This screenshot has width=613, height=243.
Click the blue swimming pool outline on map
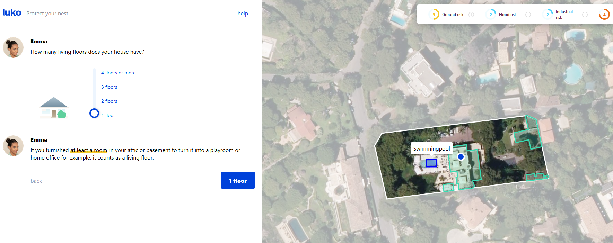(431, 163)
